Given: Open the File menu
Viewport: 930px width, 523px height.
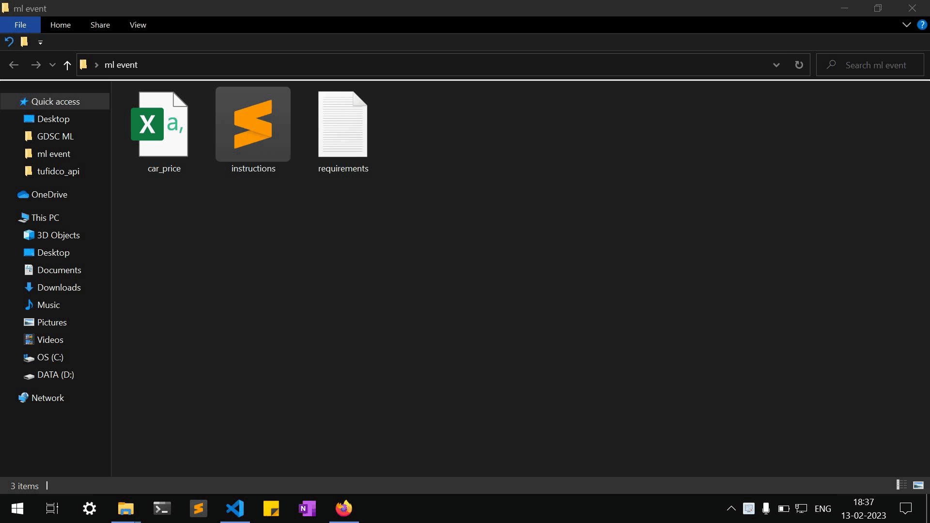Looking at the screenshot, I should tap(20, 25).
